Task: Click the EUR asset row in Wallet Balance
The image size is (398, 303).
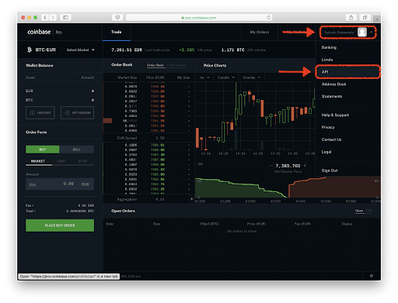Action: tap(60, 91)
